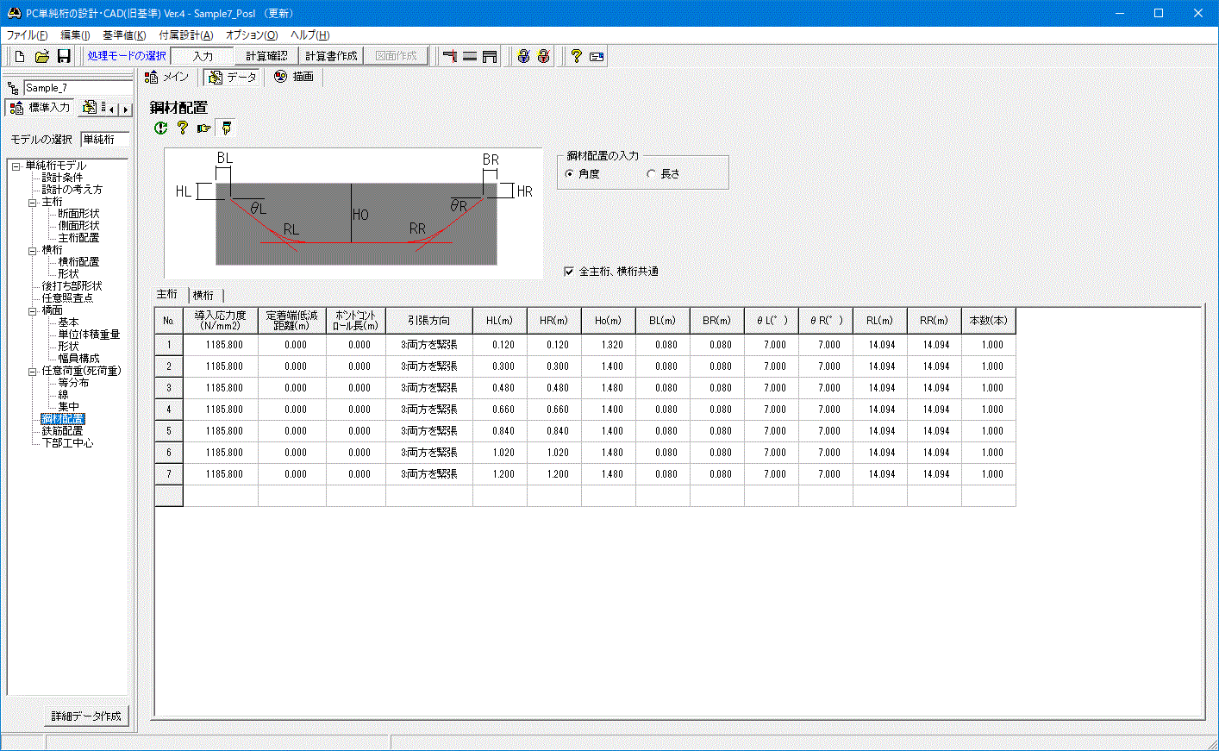1219x751 pixels.
Task: Collapse the 任意荷重(死荷重) tree node
Action: pyautogui.click(x=33, y=371)
